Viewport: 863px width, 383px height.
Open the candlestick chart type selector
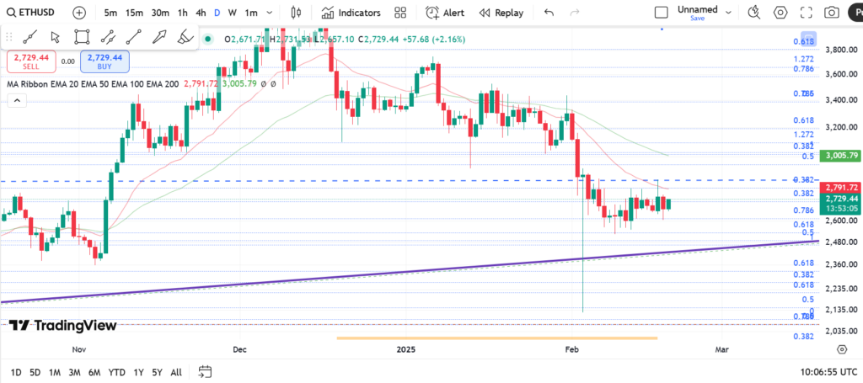pos(295,13)
